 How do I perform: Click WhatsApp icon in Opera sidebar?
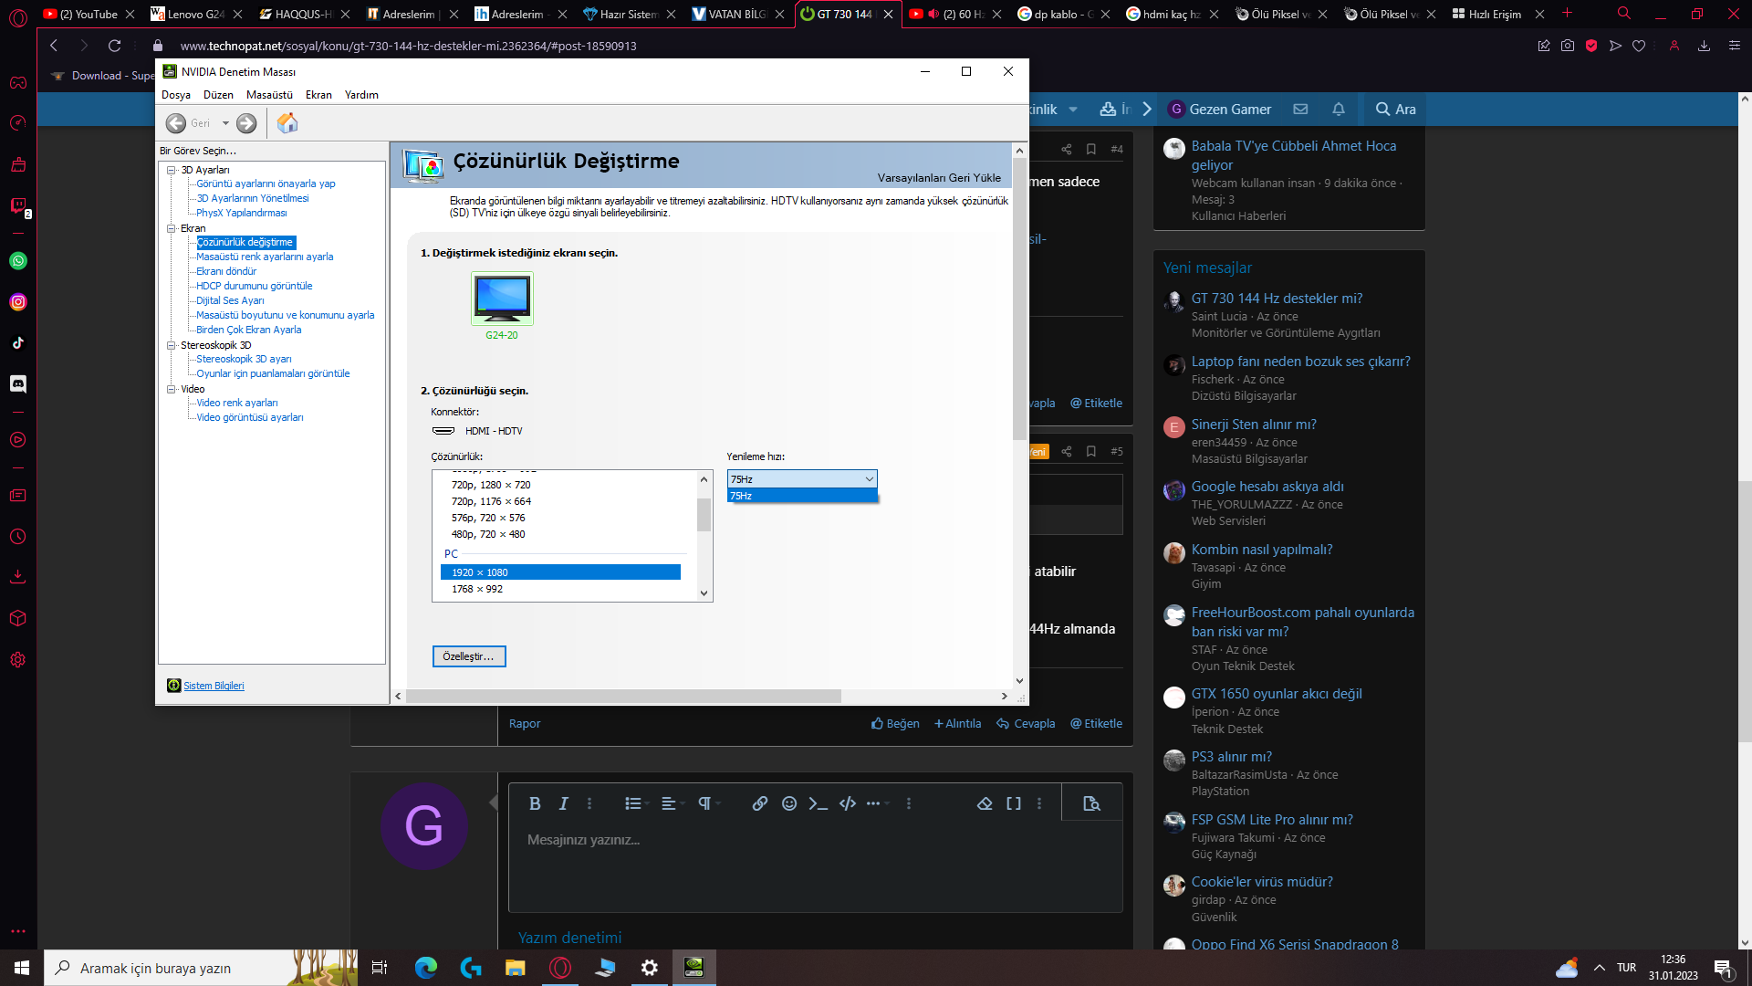18,261
